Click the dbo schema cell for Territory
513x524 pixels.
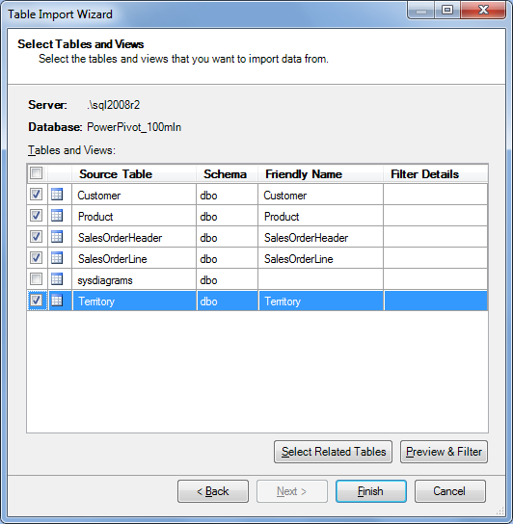pyautogui.click(x=227, y=301)
